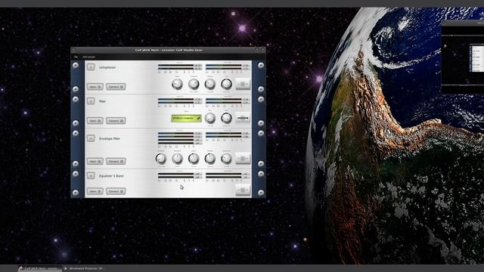Click Connect button in the Envelope Filter row
Viewport: 484px width, 272px height.
tap(116, 161)
